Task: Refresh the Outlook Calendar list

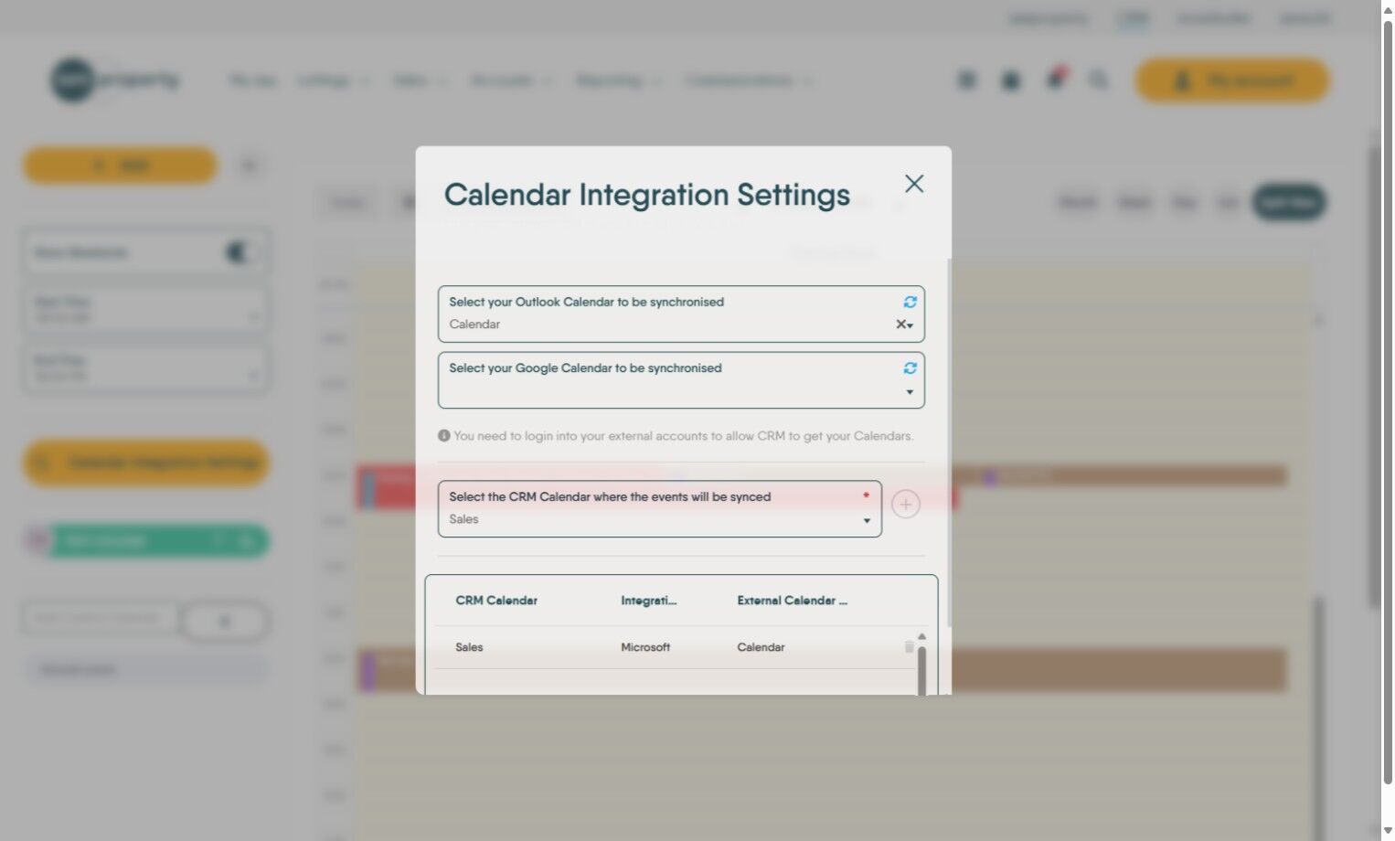Action: [910, 302]
